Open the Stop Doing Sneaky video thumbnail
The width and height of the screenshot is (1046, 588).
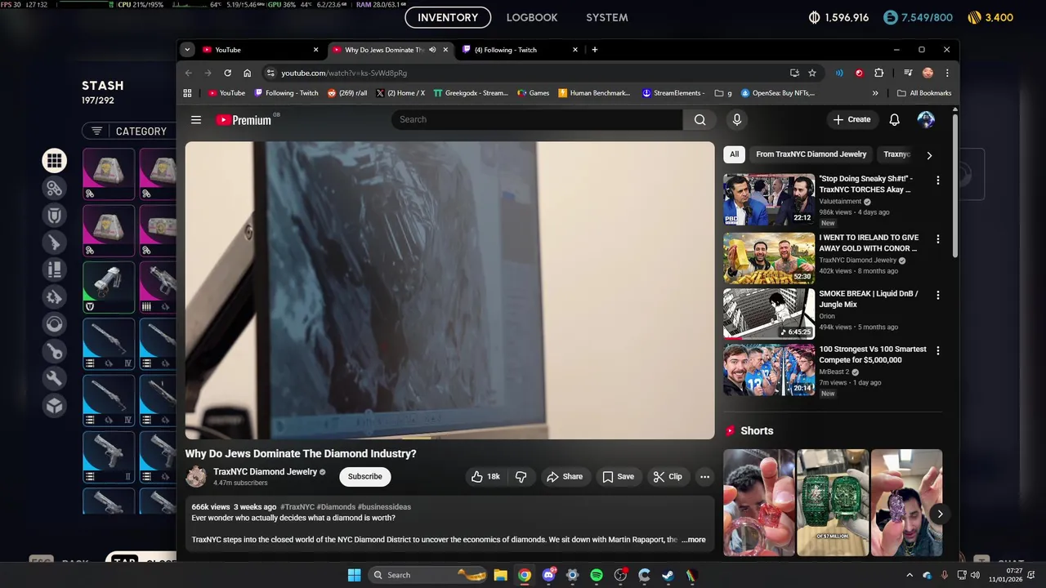pyautogui.click(x=769, y=199)
